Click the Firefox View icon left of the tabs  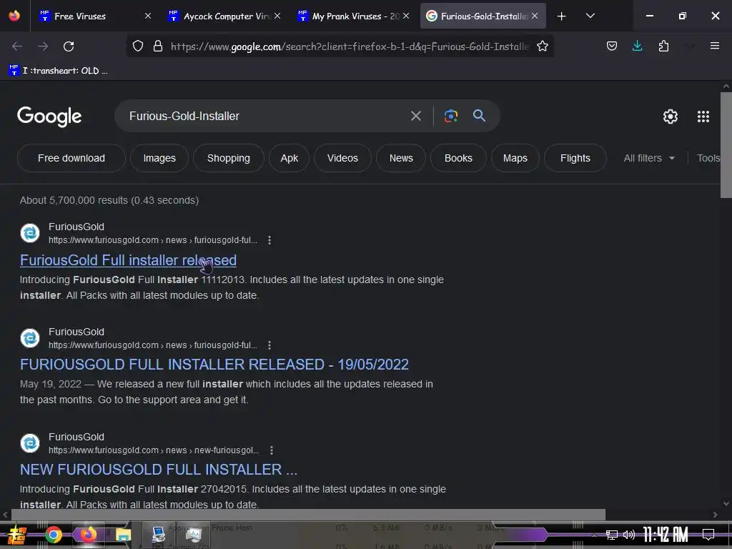[x=14, y=16]
